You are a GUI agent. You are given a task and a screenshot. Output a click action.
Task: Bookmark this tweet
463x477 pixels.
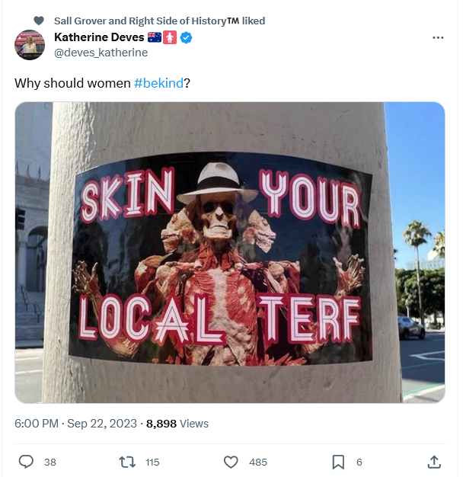[338, 462]
